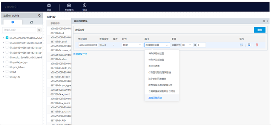Check table a6c50640666cb64d21beab4
The width and height of the screenshot is (271, 125).
pos(7,52)
